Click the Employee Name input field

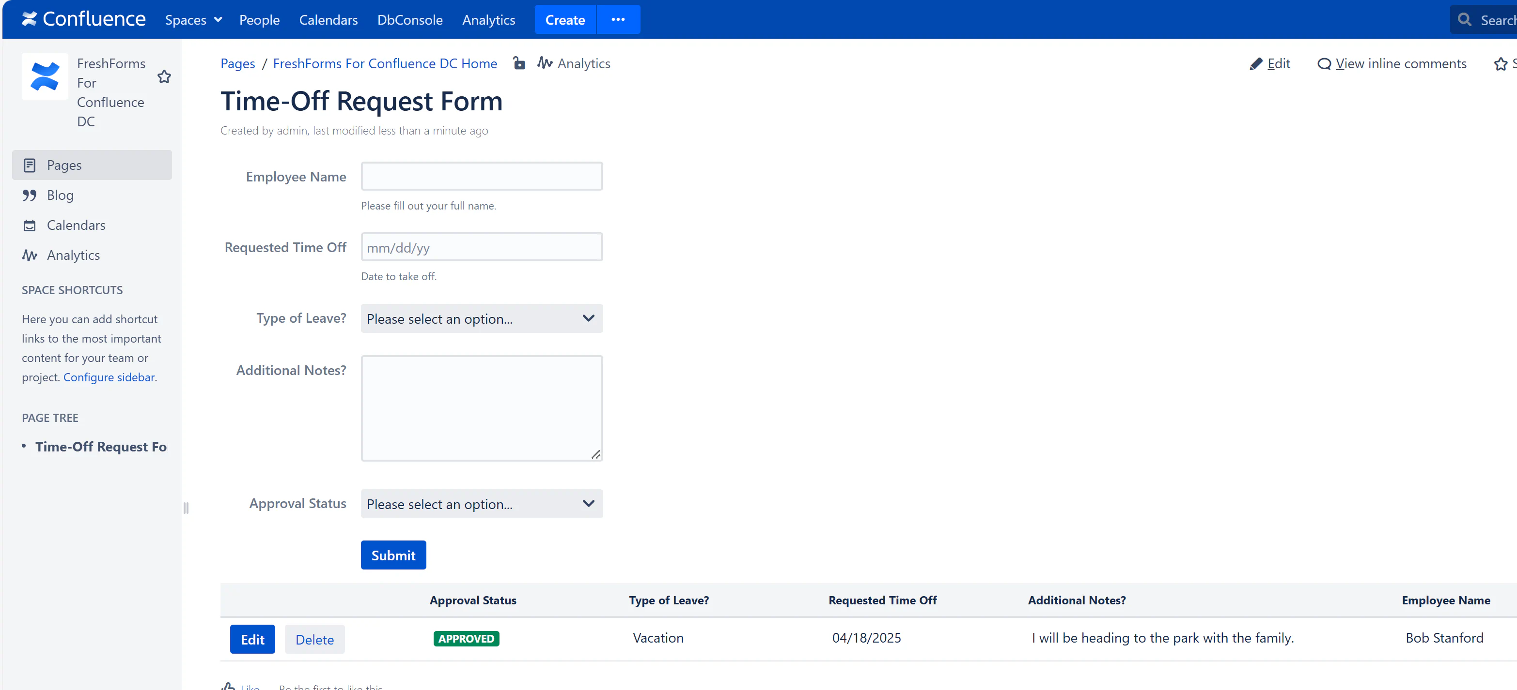pyautogui.click(x=481, y=176)
